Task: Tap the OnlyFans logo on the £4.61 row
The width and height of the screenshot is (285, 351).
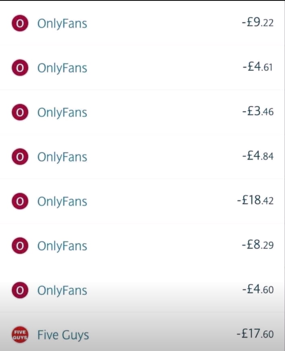Action: pyautogui.click(x=20, y=68)
